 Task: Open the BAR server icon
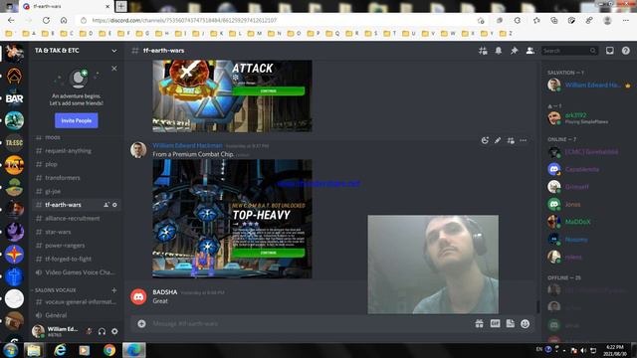pyautogui.click(x=14, y=98)
